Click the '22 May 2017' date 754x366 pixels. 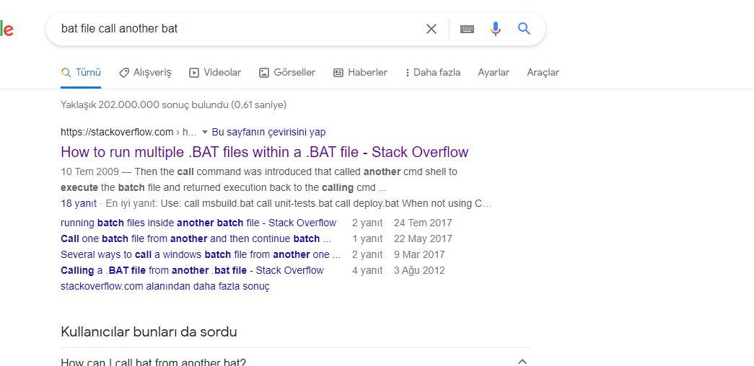(423, 238)
